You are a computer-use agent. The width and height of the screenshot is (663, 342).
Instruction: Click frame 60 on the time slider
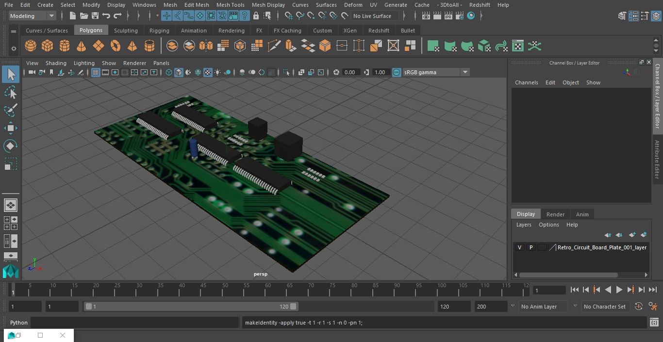pyautogui.click(x=268, y=290)
